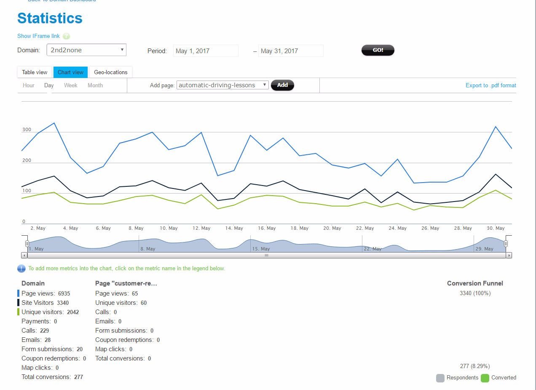Click the 22. May navigator label

coord(373,249)
